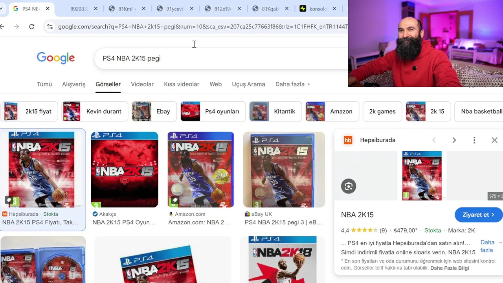Open the eBay UK NBA 2K15 image result

(x=284, y=169)
